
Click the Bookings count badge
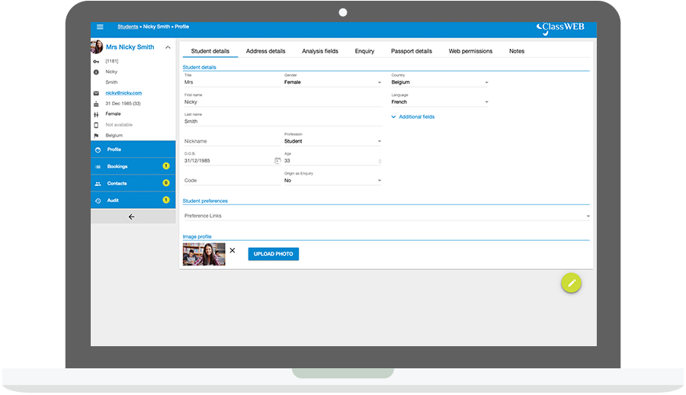pos(166,166)
